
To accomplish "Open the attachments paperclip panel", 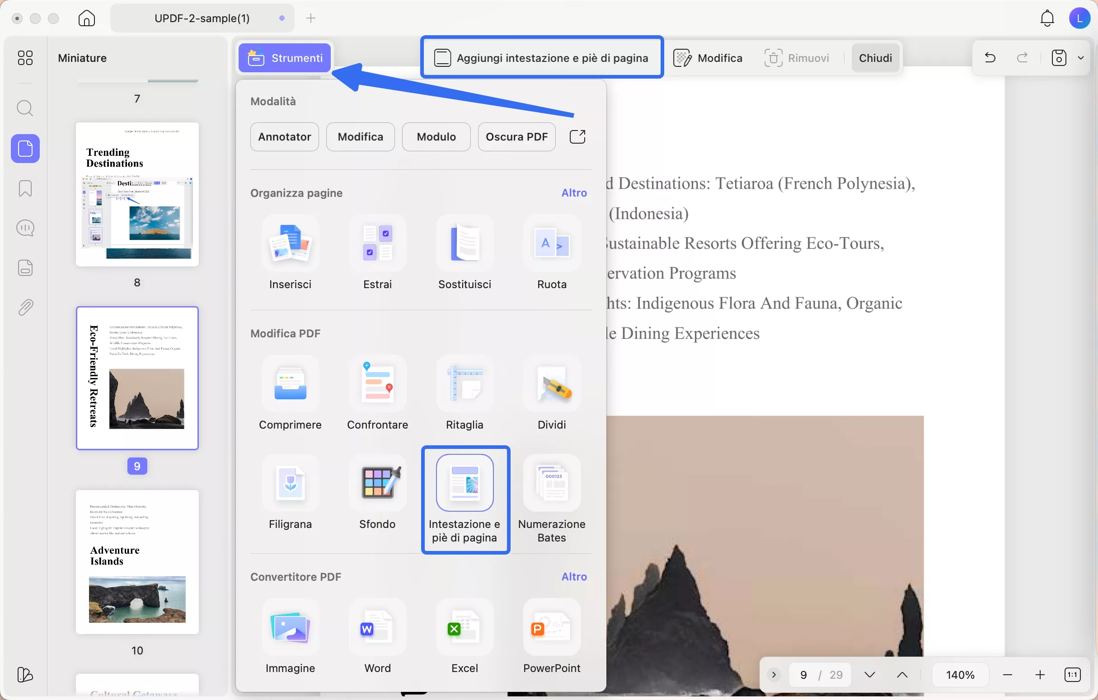I will pos(25,307).
